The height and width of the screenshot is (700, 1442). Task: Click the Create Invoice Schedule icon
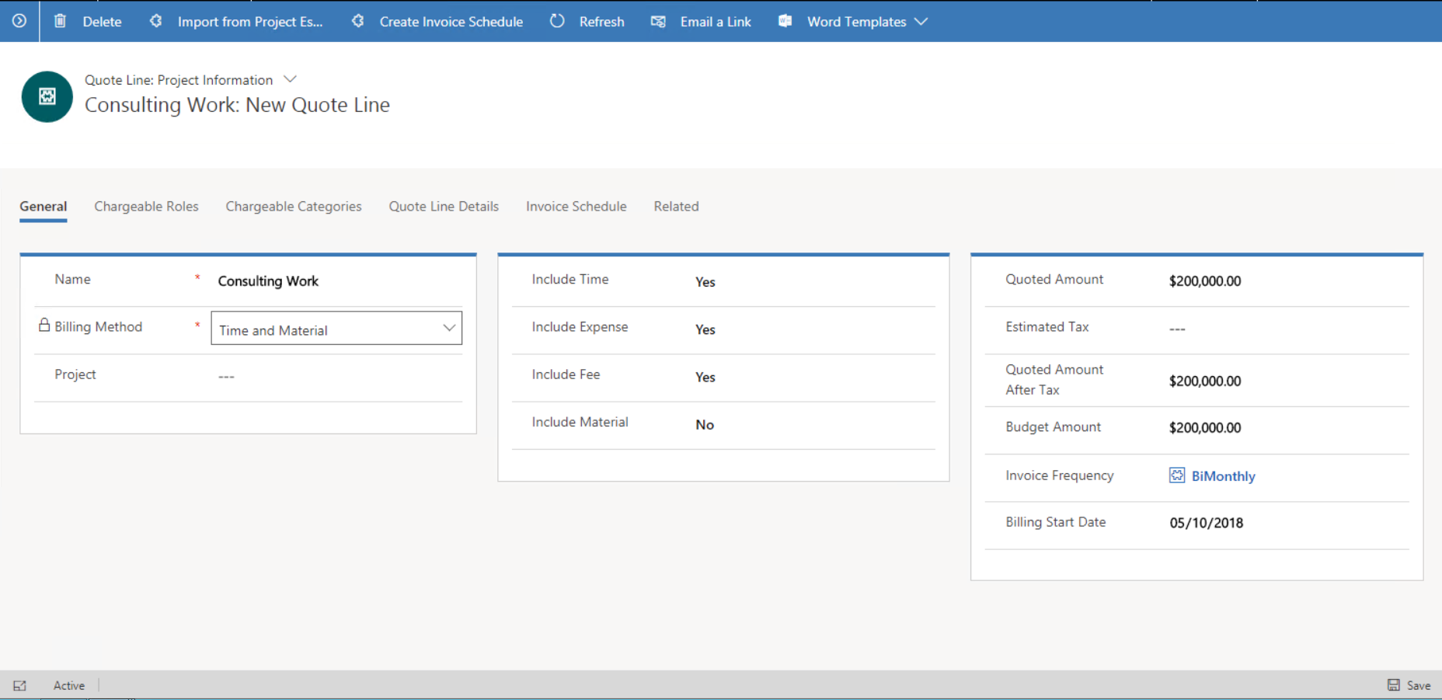pos(358,21)
